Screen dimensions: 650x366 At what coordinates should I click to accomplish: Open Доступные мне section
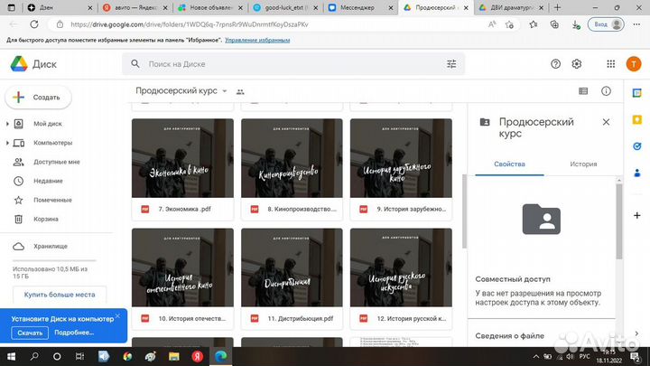56,162
